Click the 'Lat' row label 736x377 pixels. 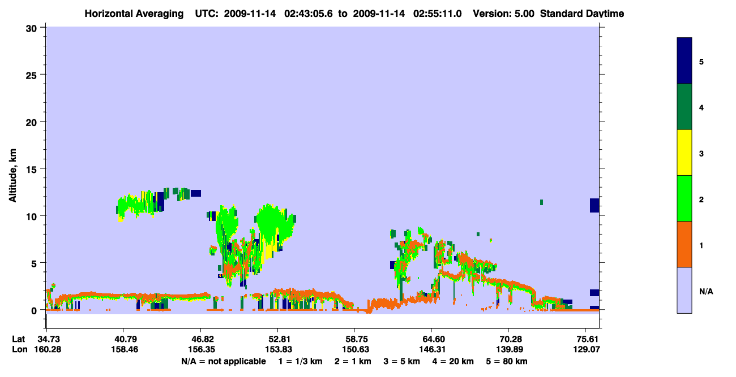[19, 340]
